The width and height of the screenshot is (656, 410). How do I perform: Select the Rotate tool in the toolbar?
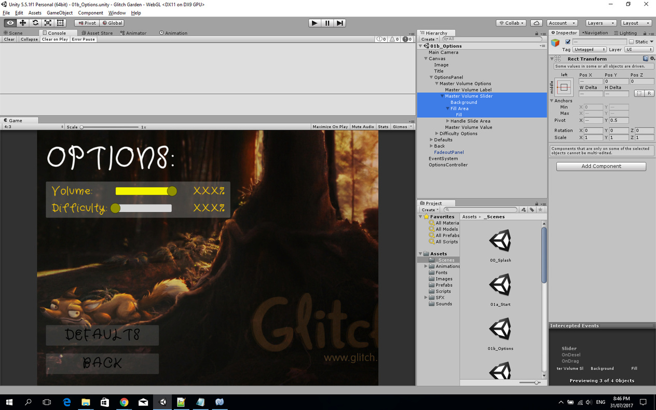(35, 23)
